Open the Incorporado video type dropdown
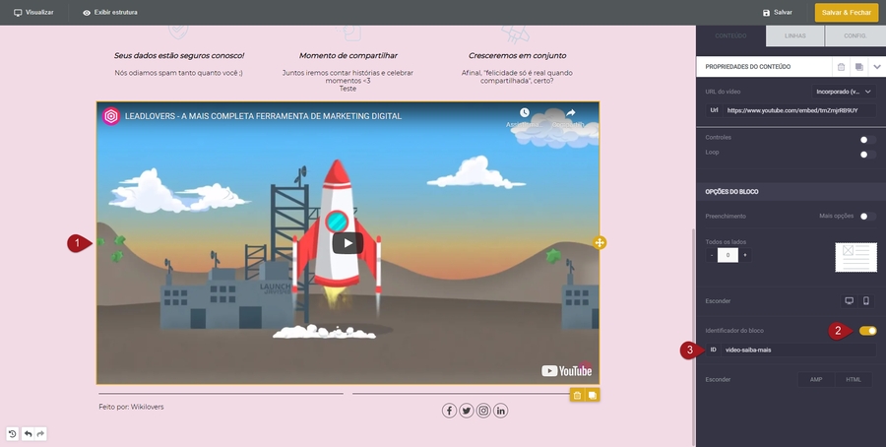Image resolution: width=886 pixels, height=447 pixels. pyautogui.click(x=844, y=92)
